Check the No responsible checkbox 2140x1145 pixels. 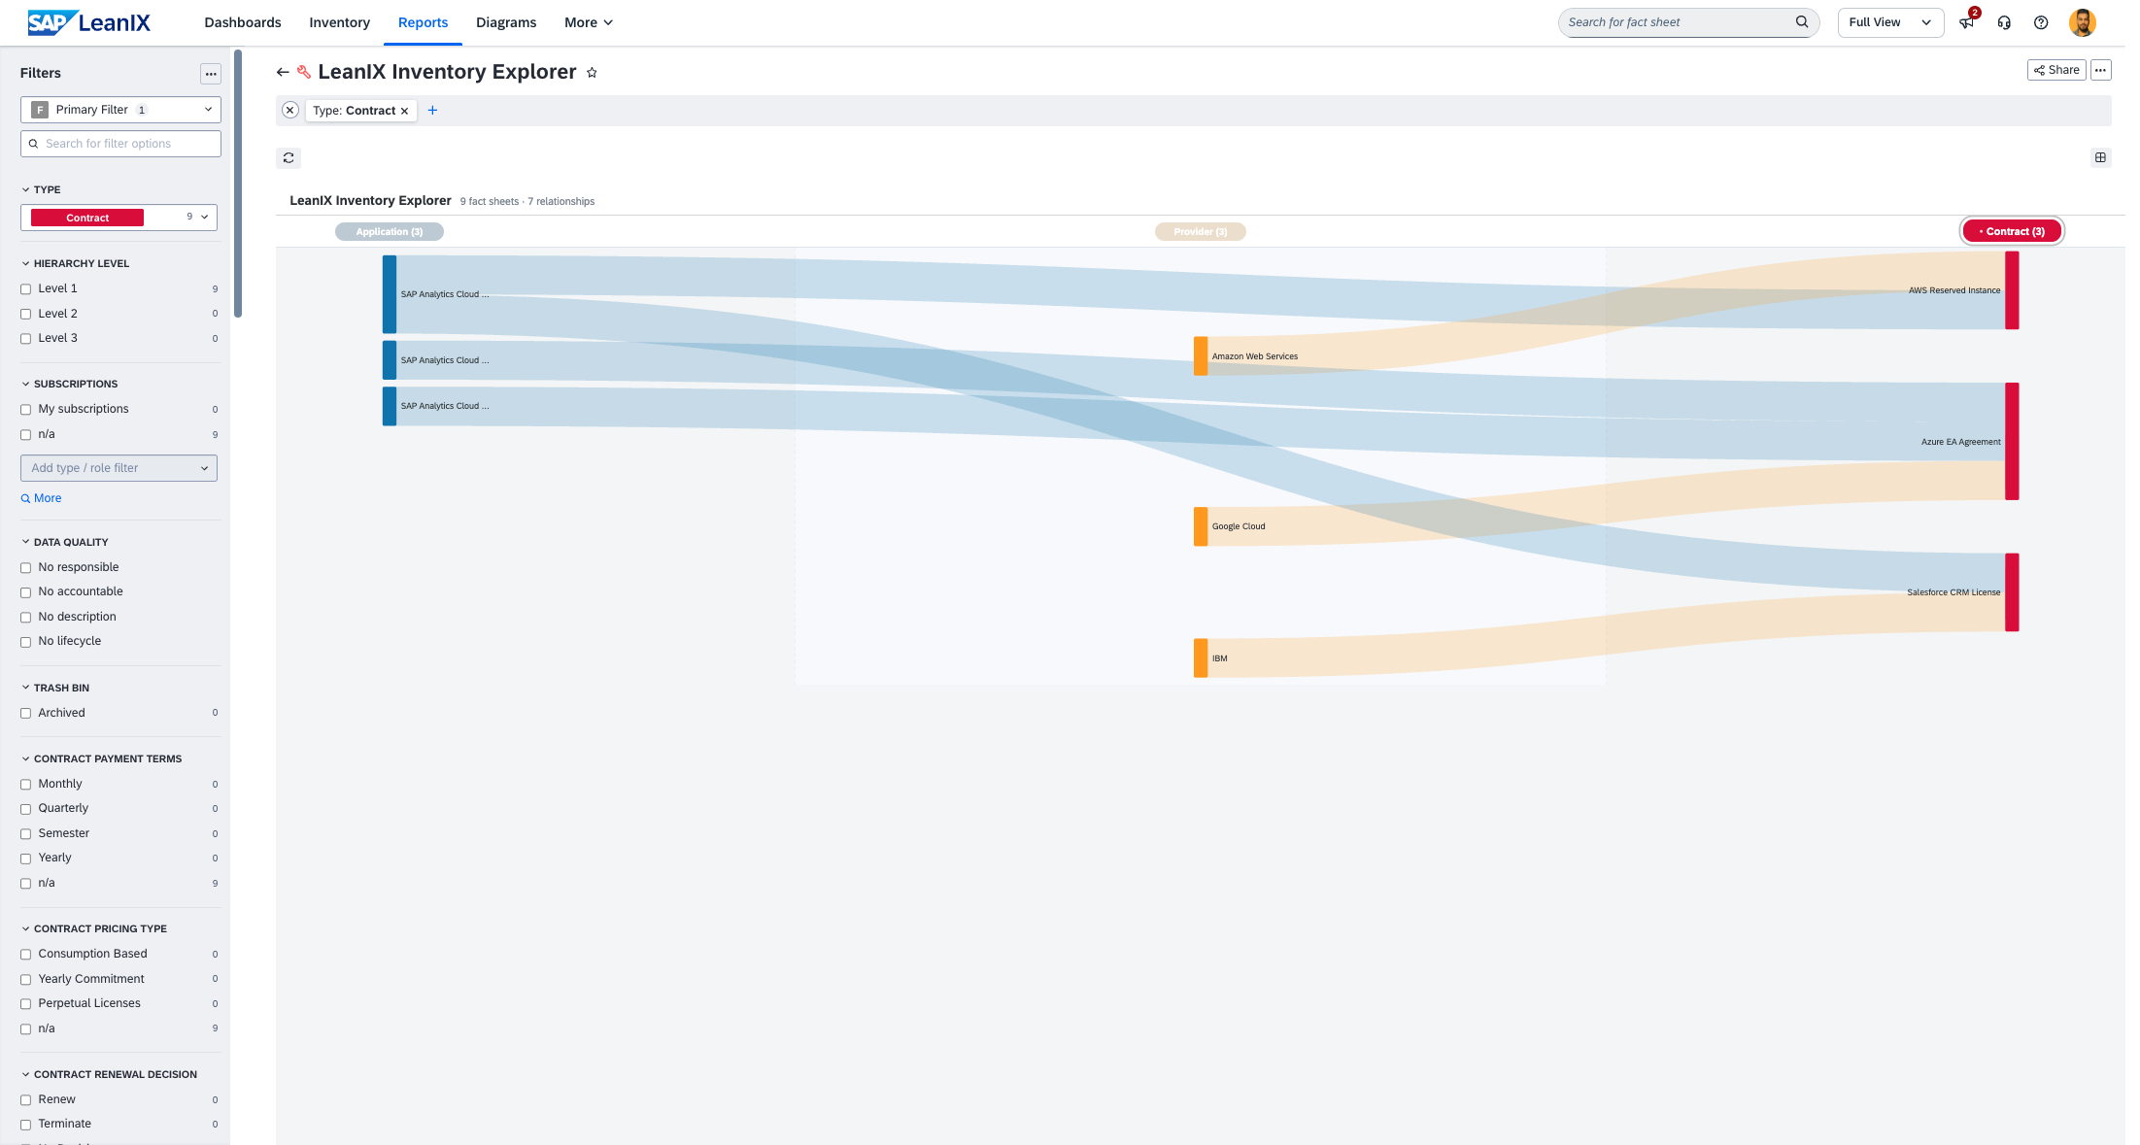pyautogui.click(x=26, y=568)
